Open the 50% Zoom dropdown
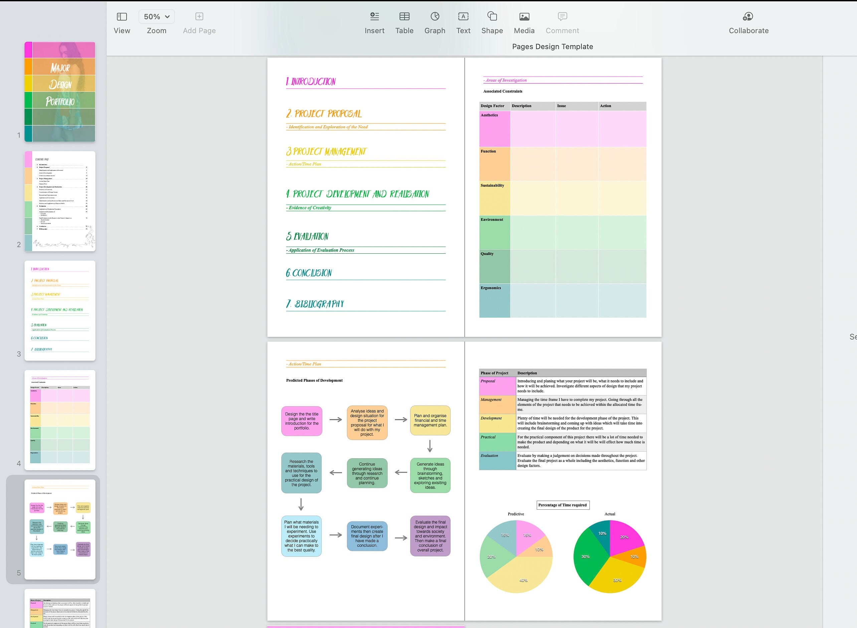The height and width of the screenshot is (628, 857). 157,17
